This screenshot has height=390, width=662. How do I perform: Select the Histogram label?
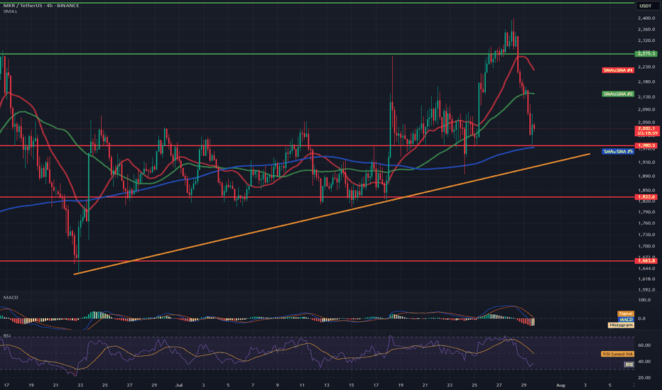point(621,325)
